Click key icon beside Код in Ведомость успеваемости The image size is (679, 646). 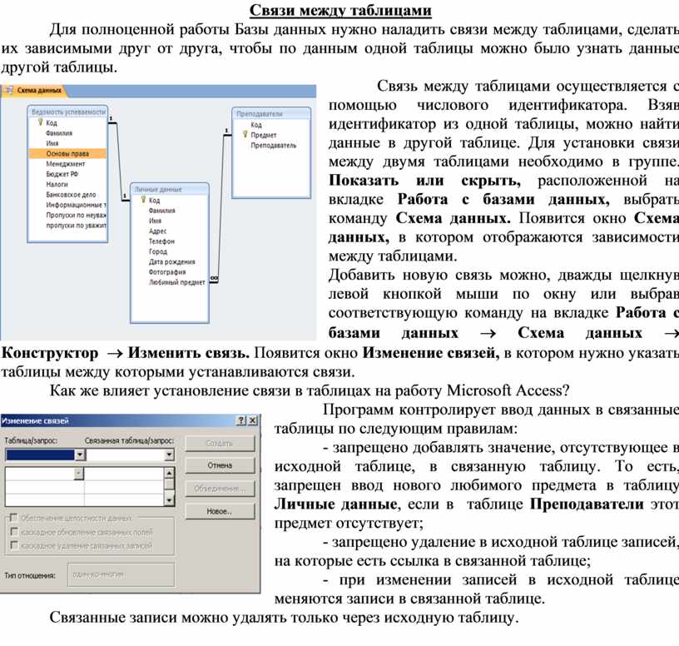[40, 122]
